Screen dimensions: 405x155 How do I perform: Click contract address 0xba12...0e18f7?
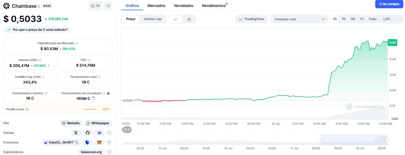point(61,142)
